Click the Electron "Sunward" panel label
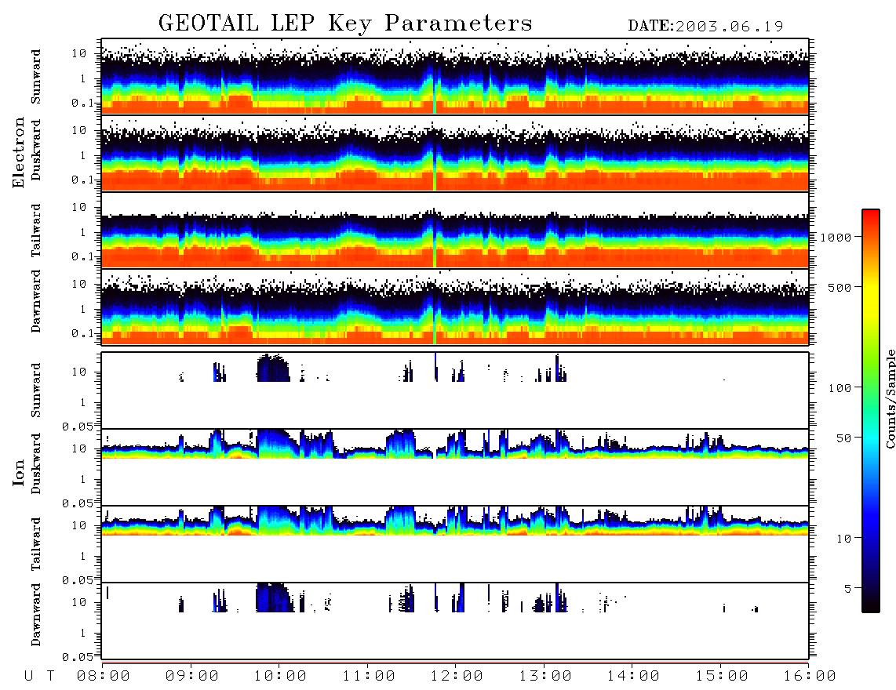Screen dimensions: 896x690 click(36, 76)
